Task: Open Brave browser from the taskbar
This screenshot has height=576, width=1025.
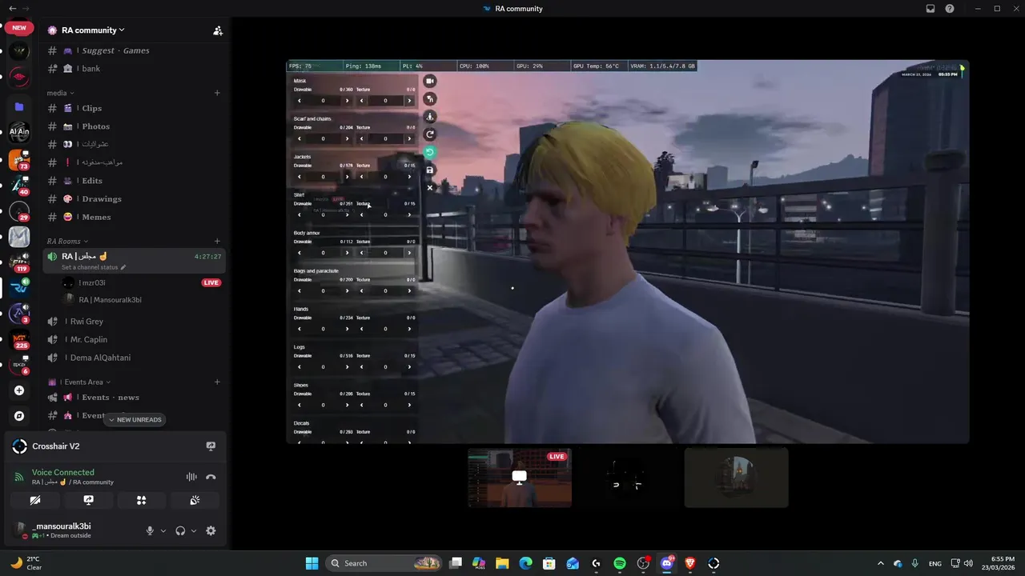Action: 690,563
